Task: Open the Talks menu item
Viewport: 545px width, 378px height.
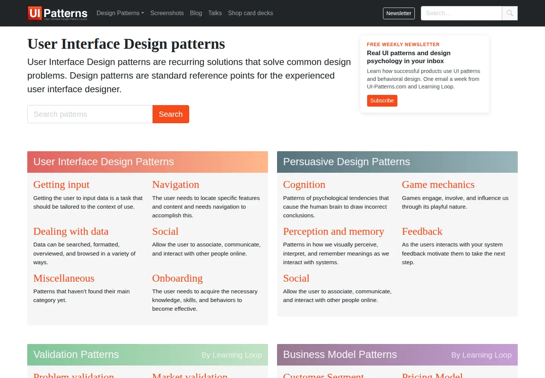Action: coord(215,13)
